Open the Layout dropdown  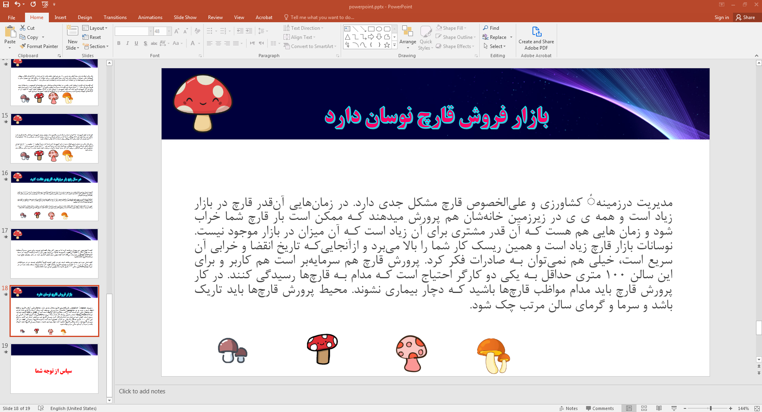coord(95,28)
